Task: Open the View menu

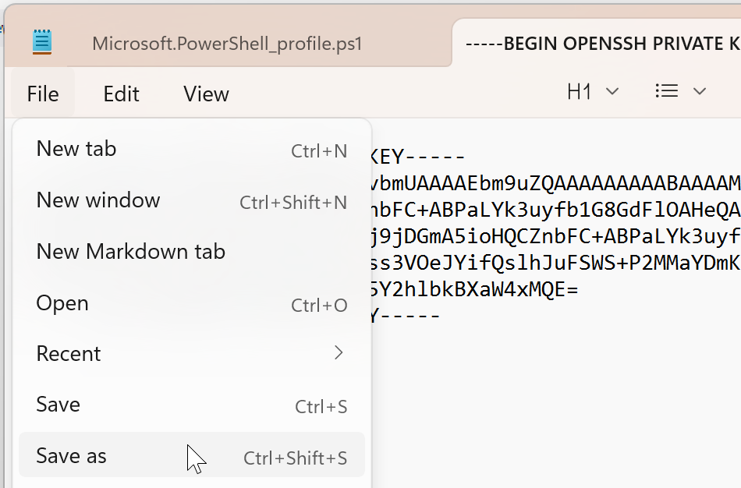Action: (x=206, y=94)
